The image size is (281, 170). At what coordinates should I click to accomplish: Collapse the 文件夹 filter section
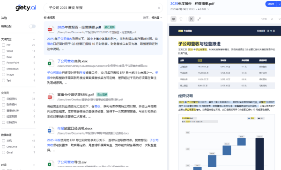tap(34, 93)
